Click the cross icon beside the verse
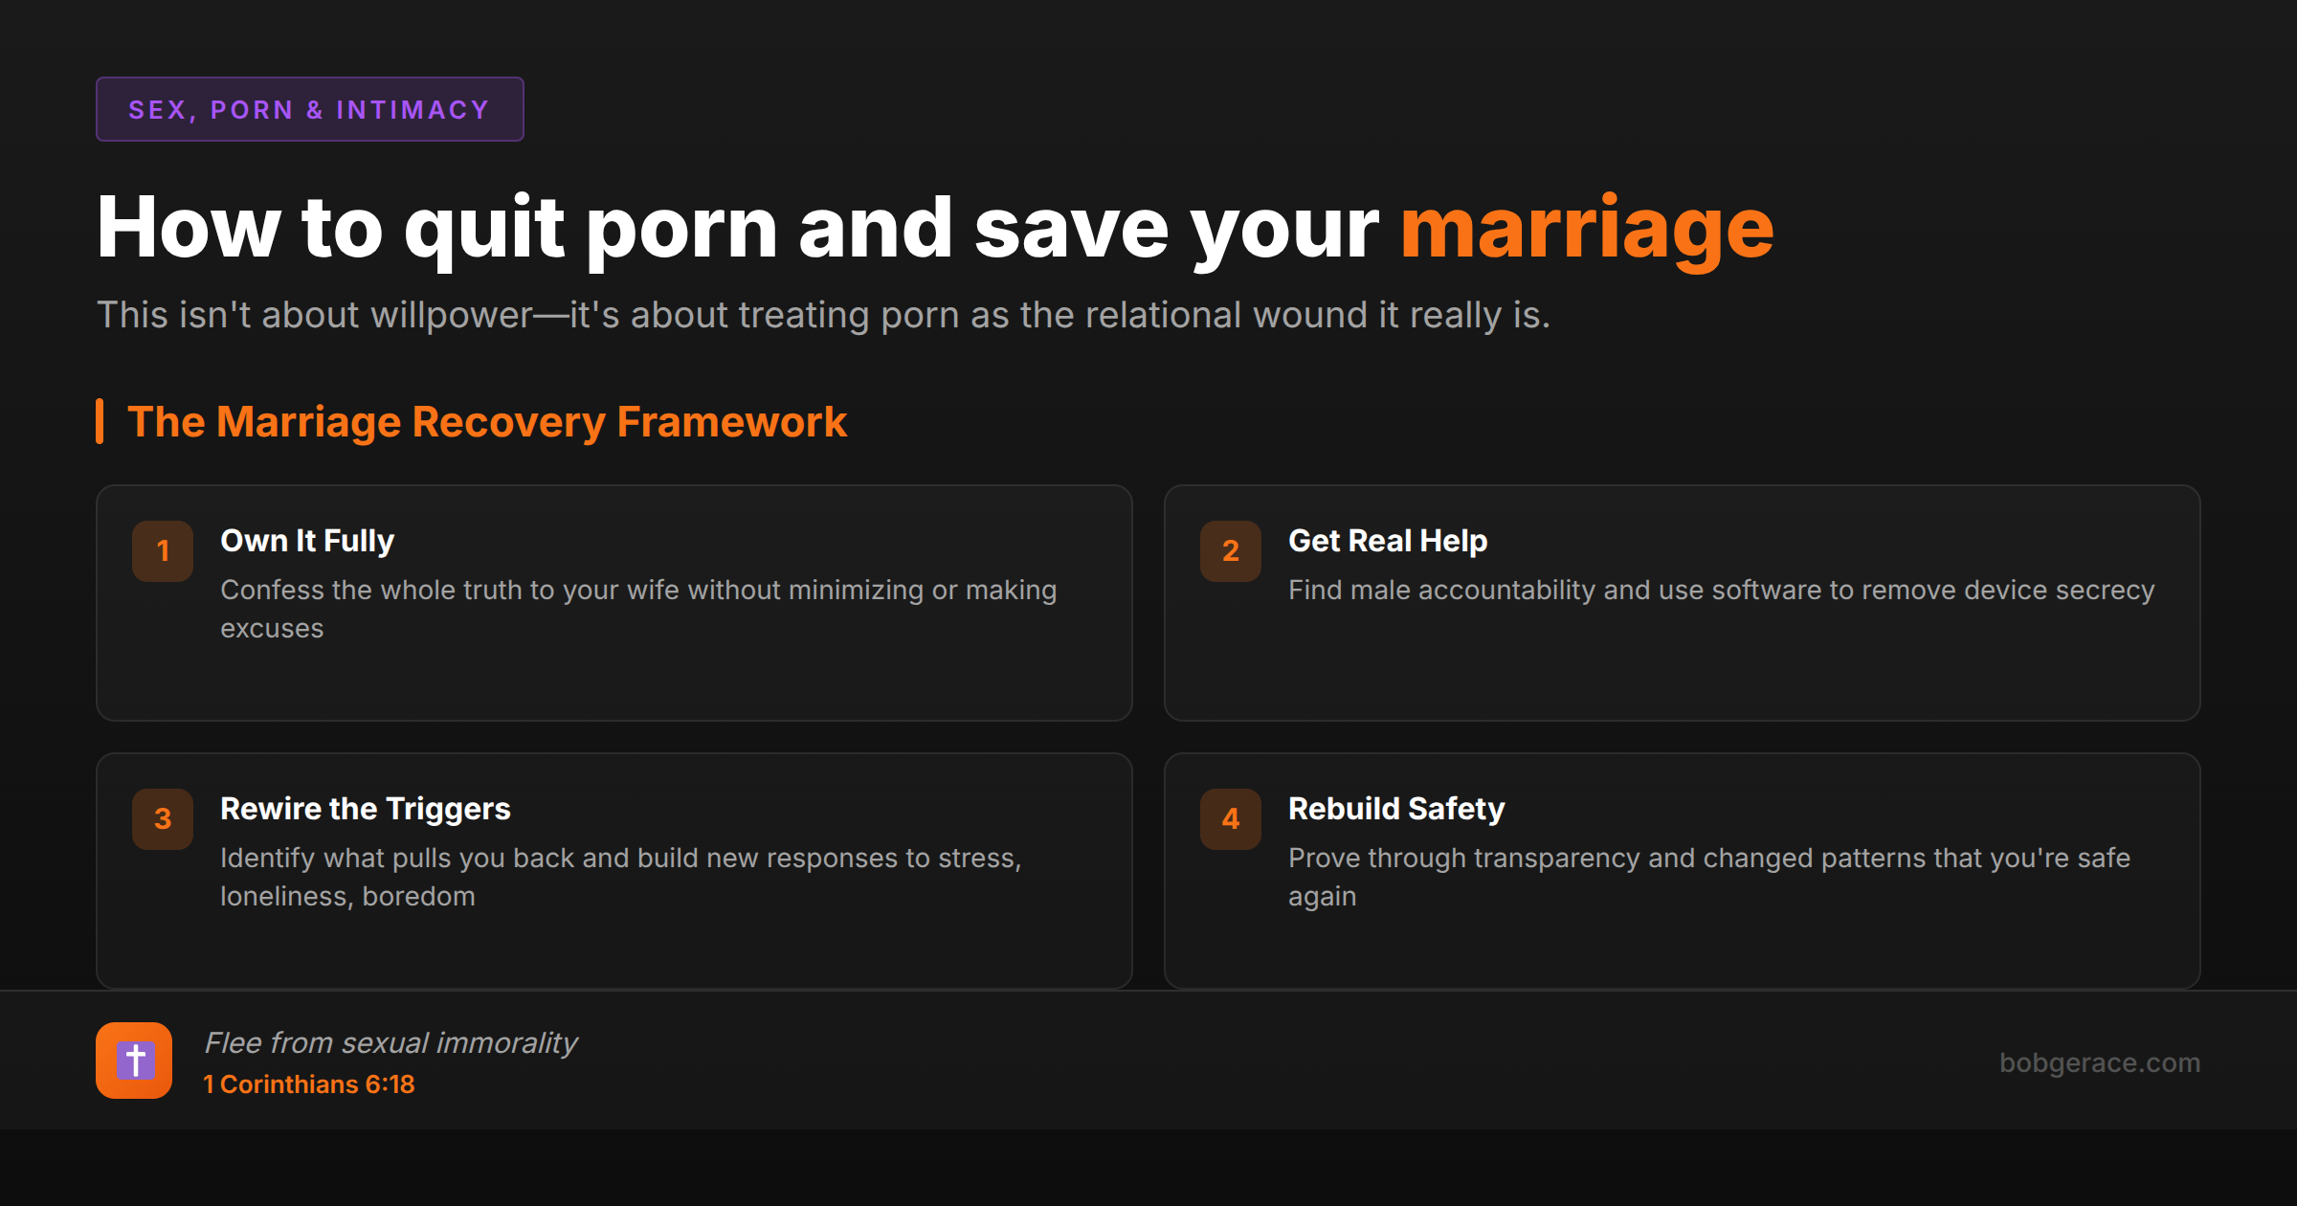Screen dimensions: 2297x1206 [x=134, y=1061]
